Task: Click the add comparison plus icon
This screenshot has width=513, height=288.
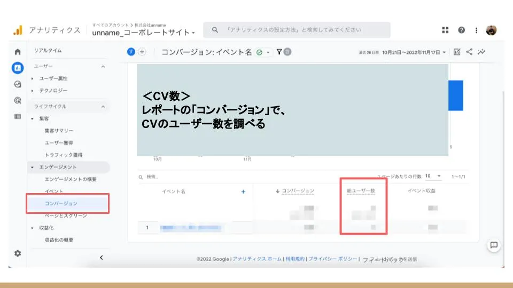Action: pyautogui.click(x=142, y=52)
